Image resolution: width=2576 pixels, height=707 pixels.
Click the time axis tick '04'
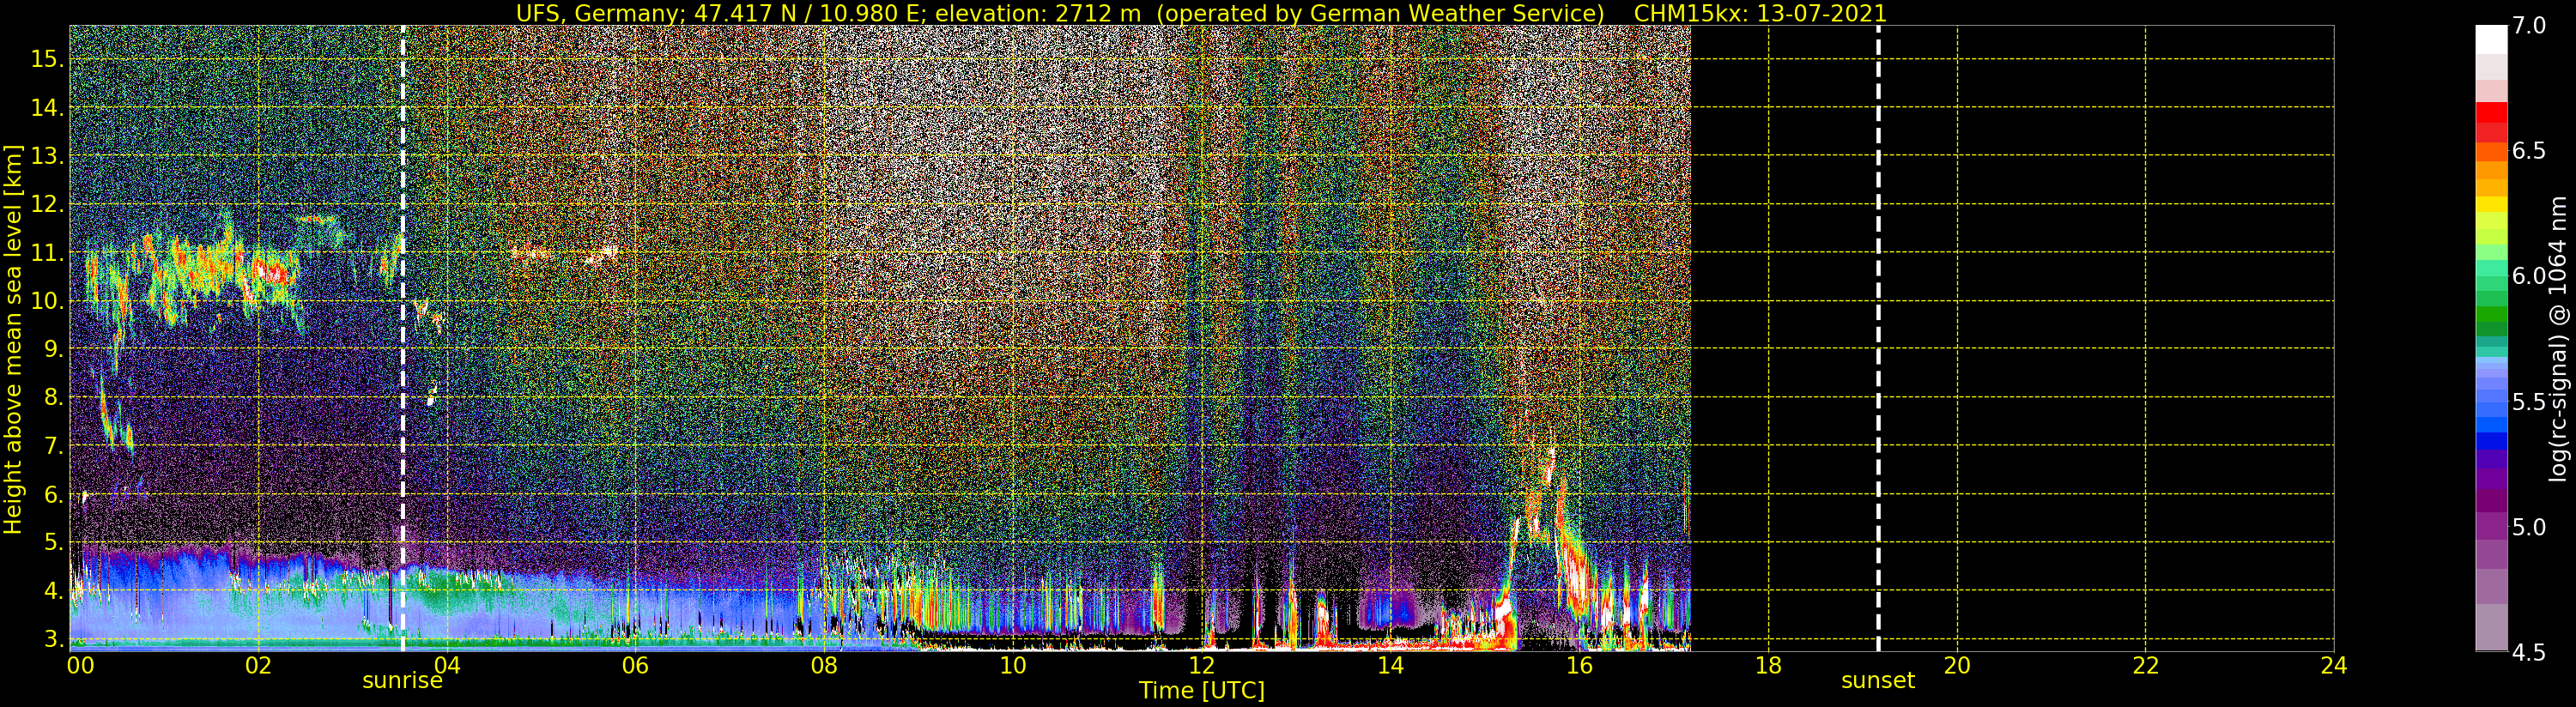pos(447,665)
